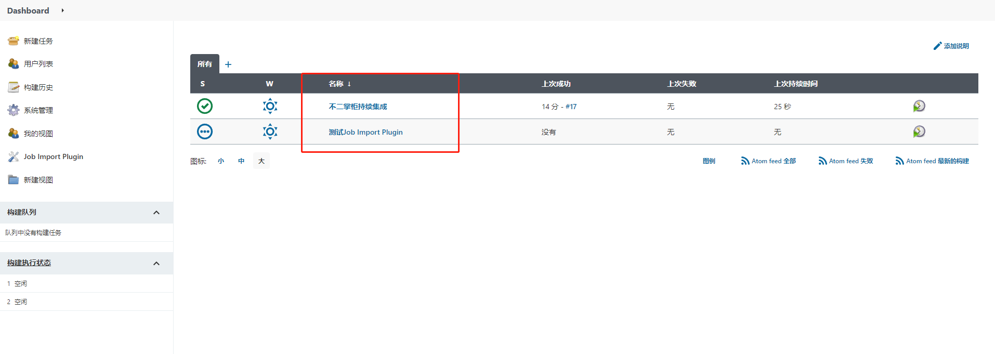Image resolution: width=995 pixels, height=354 pixels.
Task: Click the Dashboard breadcrumb link
Action: 28,10
